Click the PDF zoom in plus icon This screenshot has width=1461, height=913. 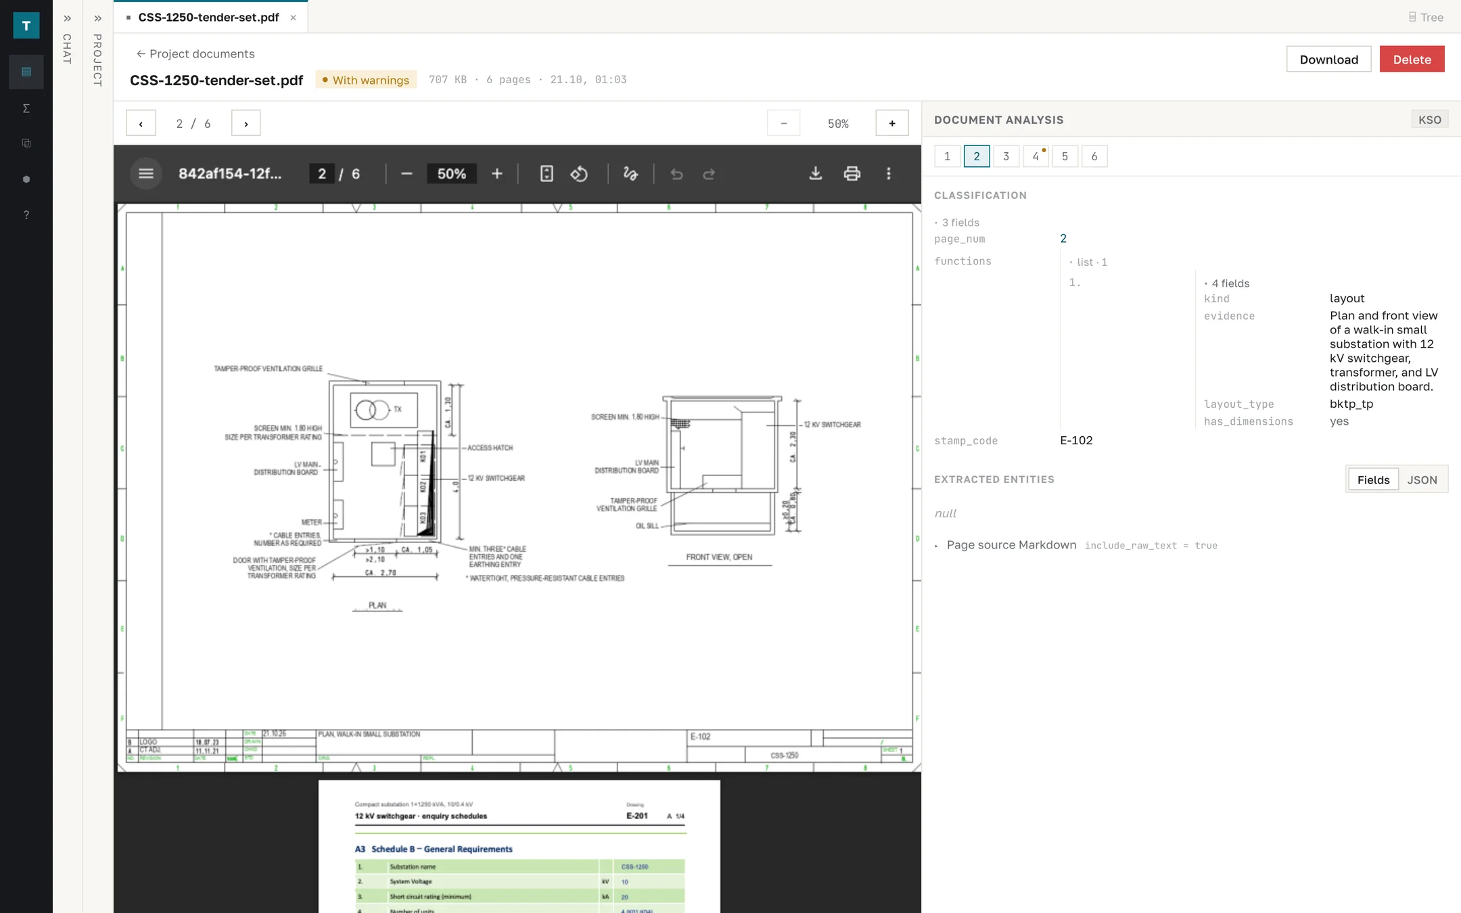click(497, 174)
